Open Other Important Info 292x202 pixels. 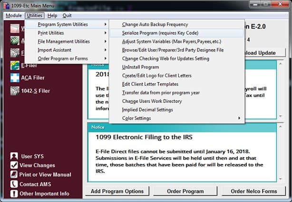(x=44, y=193)
